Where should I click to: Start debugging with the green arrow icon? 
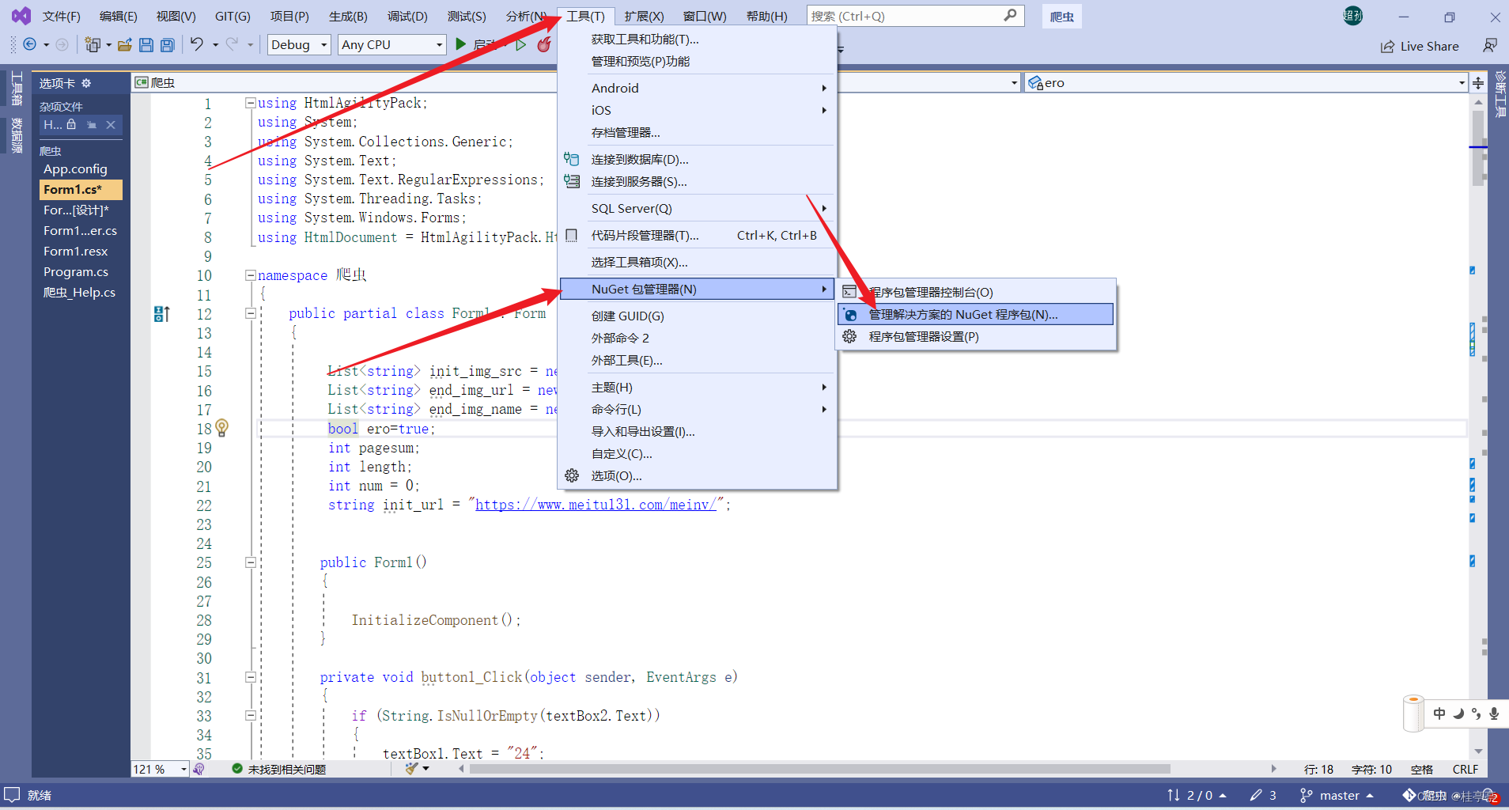461,44
